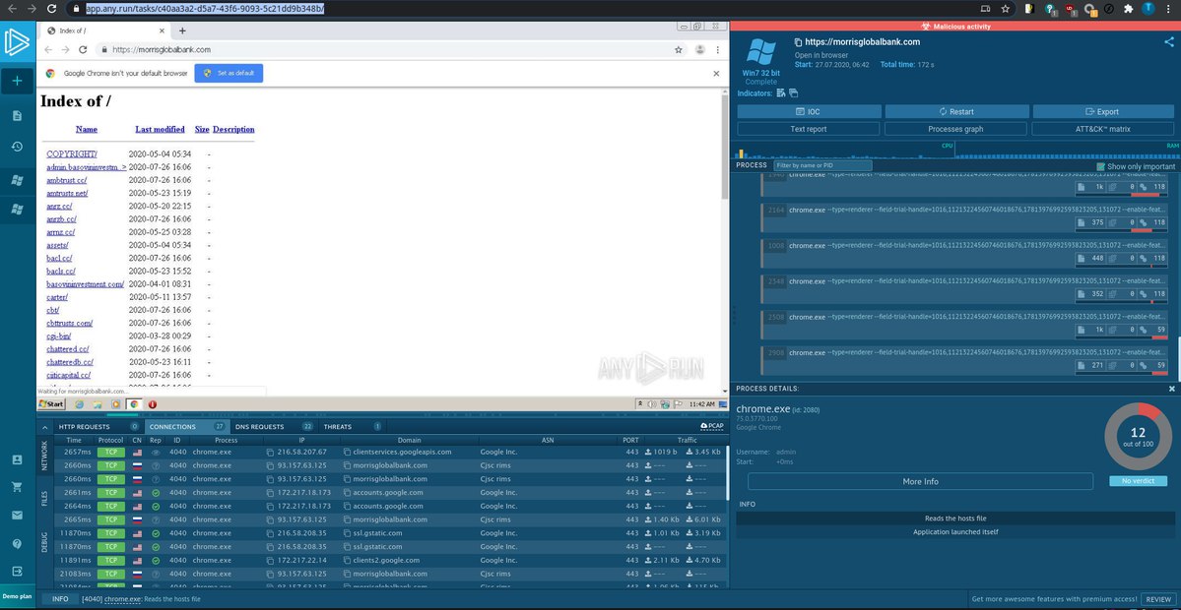The image size is (1181, 610).
Task: Select chrome.exe process with PID 2348
Action: (963, 288)
